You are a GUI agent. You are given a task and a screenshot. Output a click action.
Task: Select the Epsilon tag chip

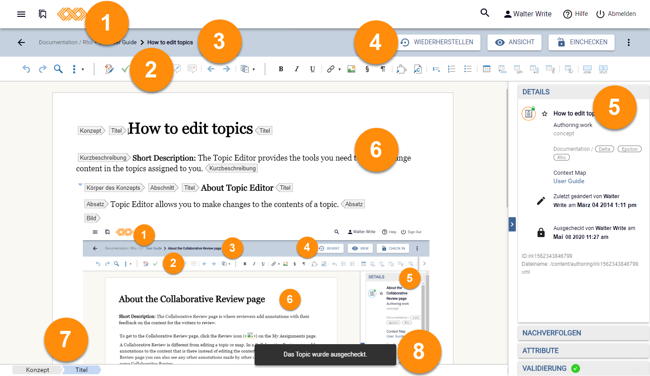click(629, 149)
